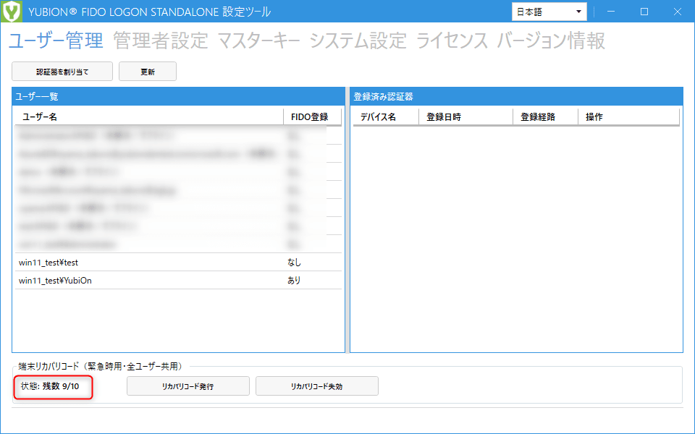Sort by ユーザー名 column header

click(149, 117)
